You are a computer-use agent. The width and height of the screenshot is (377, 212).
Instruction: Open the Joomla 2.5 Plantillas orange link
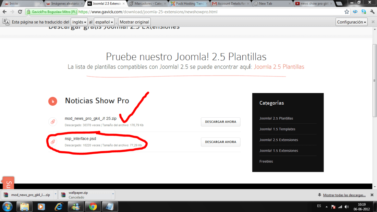click(279, 67)
